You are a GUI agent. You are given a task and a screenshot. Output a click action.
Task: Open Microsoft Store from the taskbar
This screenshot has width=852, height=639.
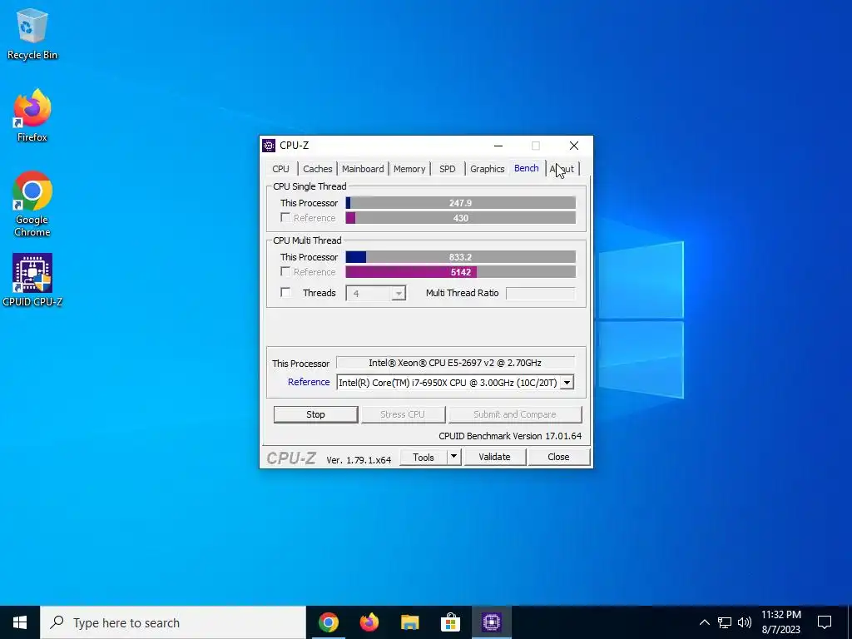coord(450,622)
